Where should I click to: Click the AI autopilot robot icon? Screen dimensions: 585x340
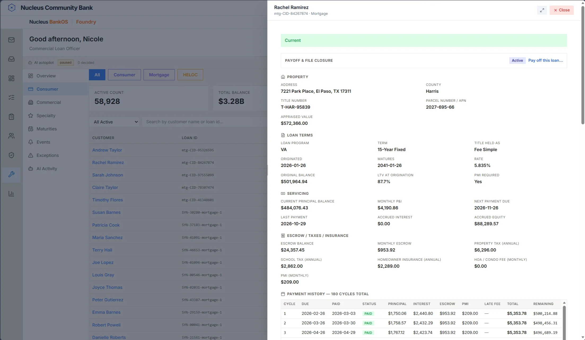(30, 63)
